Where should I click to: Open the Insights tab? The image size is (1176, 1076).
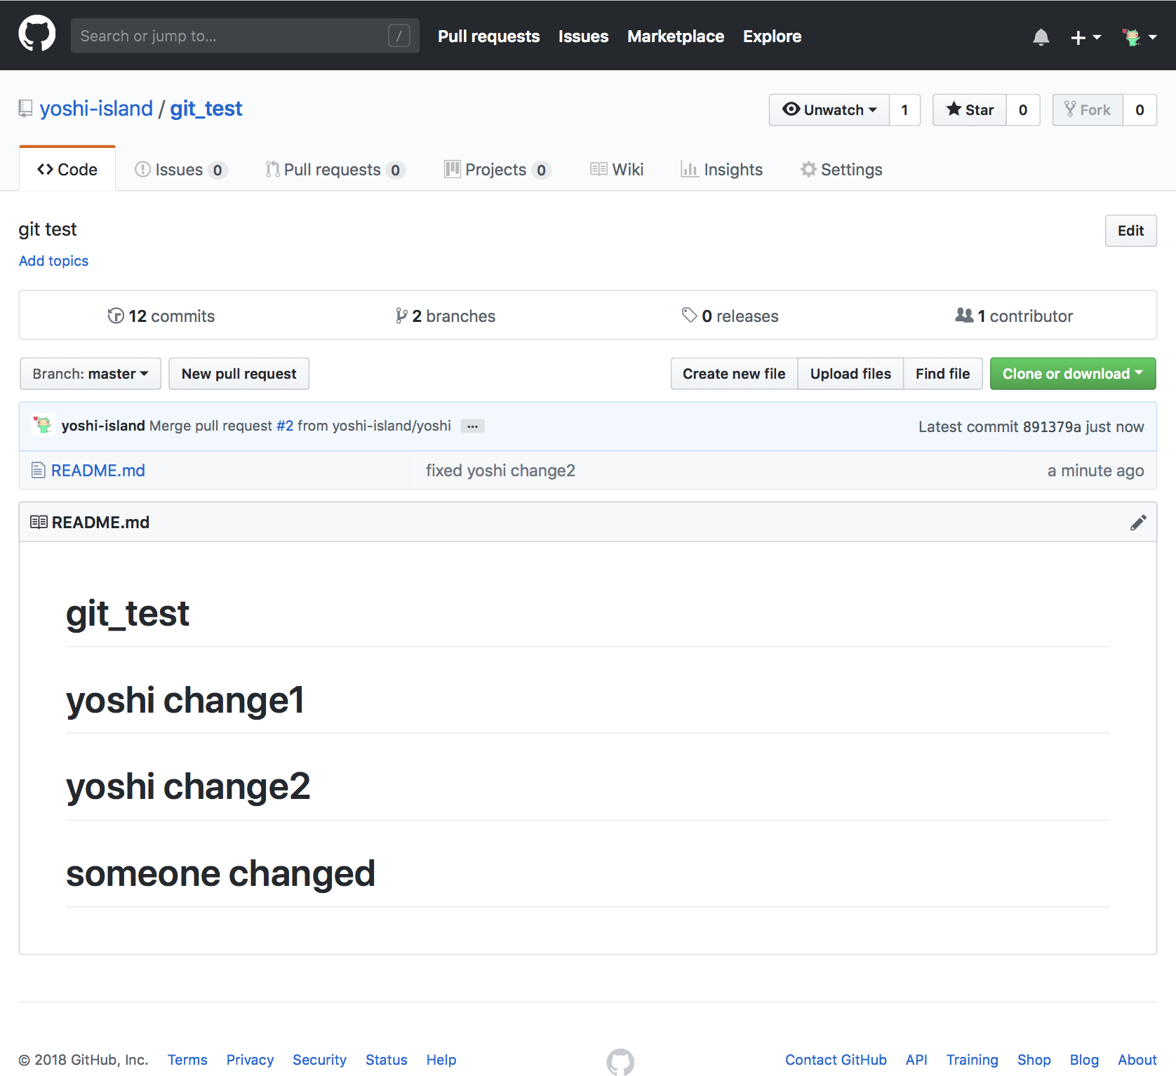721,170
